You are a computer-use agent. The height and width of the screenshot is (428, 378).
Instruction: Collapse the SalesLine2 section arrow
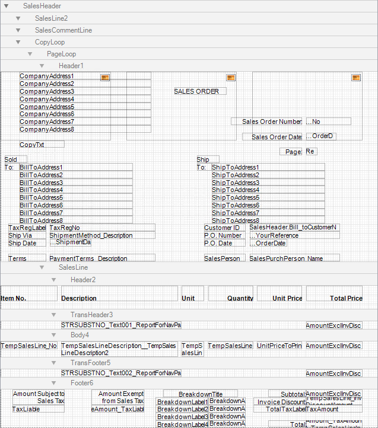tap(18, 18)
